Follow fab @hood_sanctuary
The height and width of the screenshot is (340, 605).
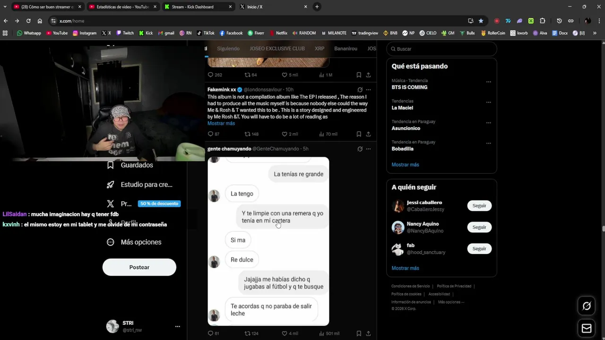click(x=479, y=249)
